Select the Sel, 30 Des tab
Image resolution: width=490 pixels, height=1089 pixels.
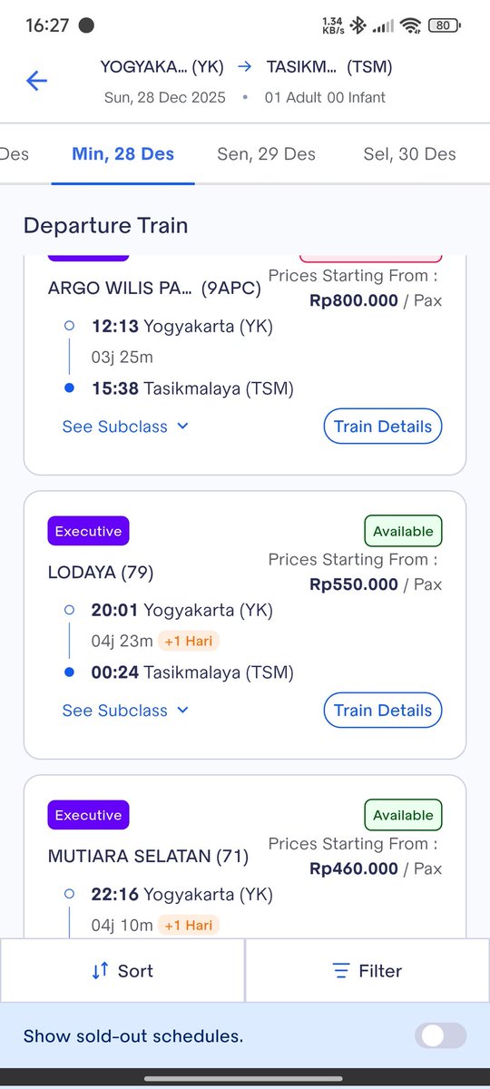tap(409, 154)
